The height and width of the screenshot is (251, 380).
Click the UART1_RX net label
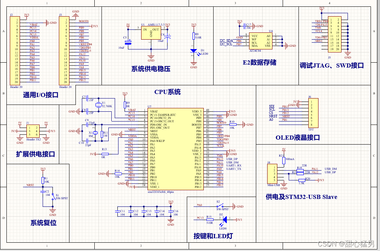pyautogui.click(x=234, y=165)
